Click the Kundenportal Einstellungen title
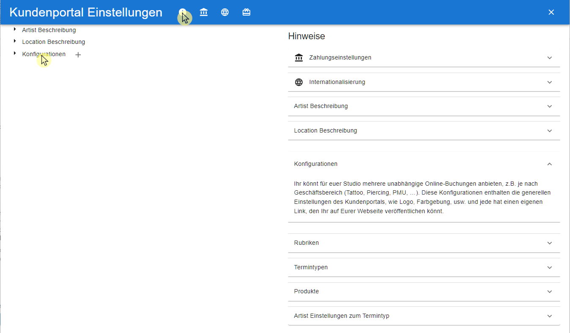This screenshot has width=570, height=333. pos(86,12)
